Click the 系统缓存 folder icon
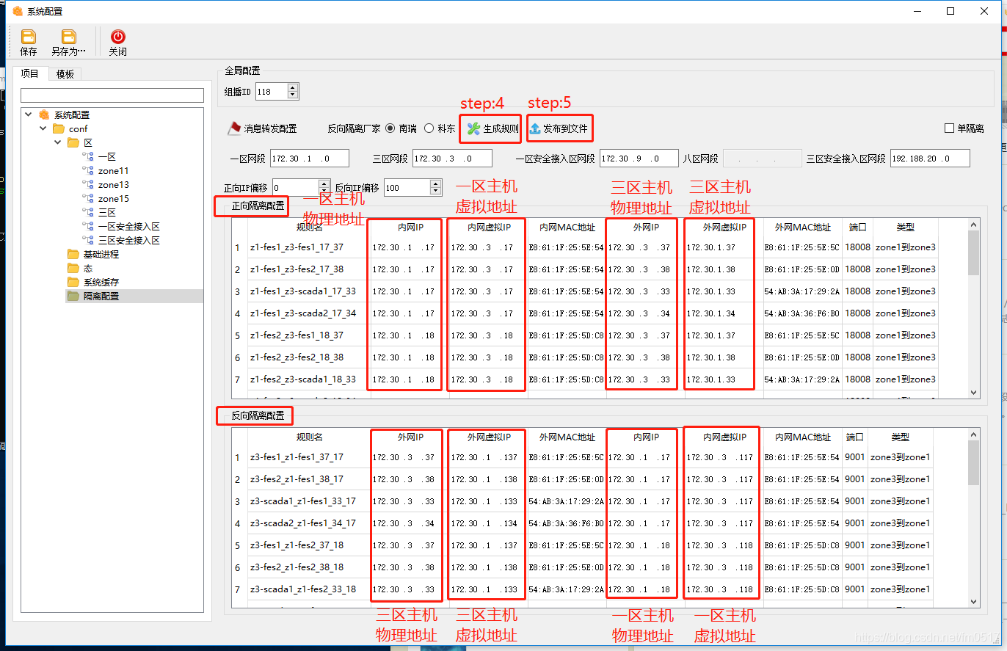The image size is (1007, 651). coord(73,282)
